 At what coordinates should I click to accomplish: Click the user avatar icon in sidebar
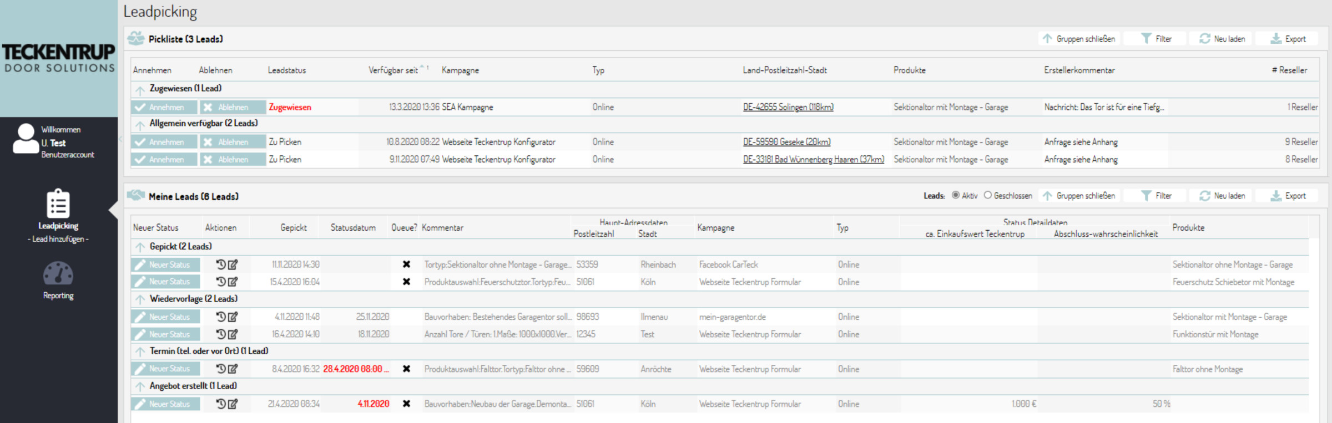point(26,139)
